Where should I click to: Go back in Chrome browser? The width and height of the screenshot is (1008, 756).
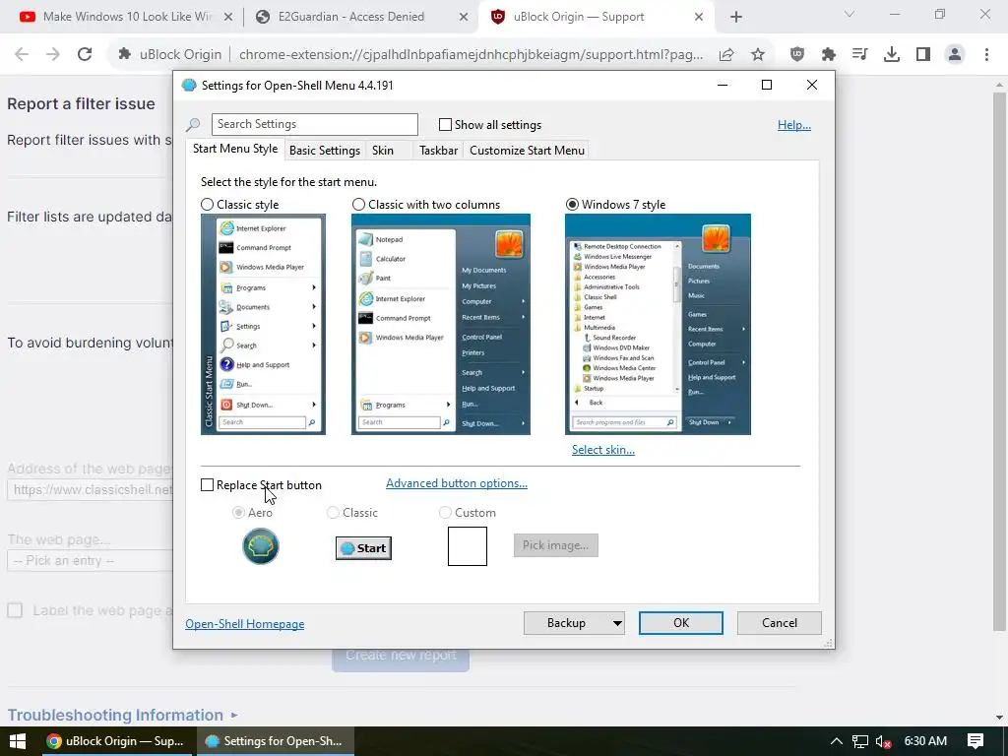tap(22, 55)
